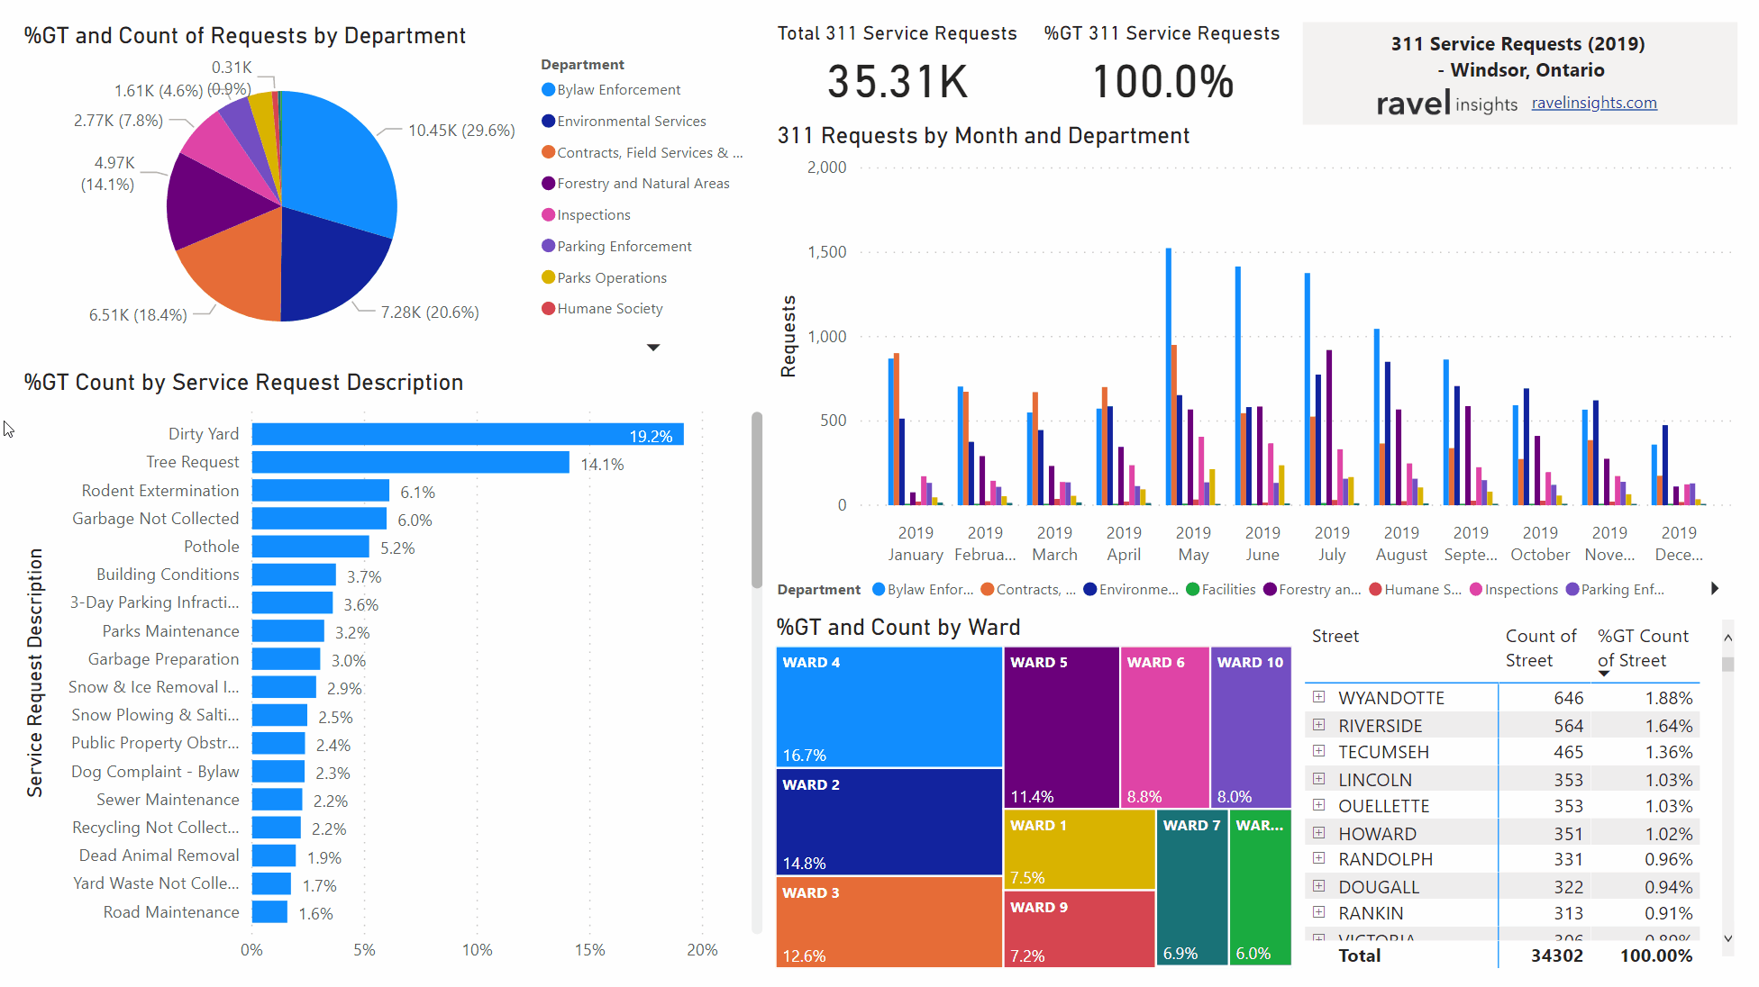Click the ravelinsights.com hyperlink

(1595, 103)
